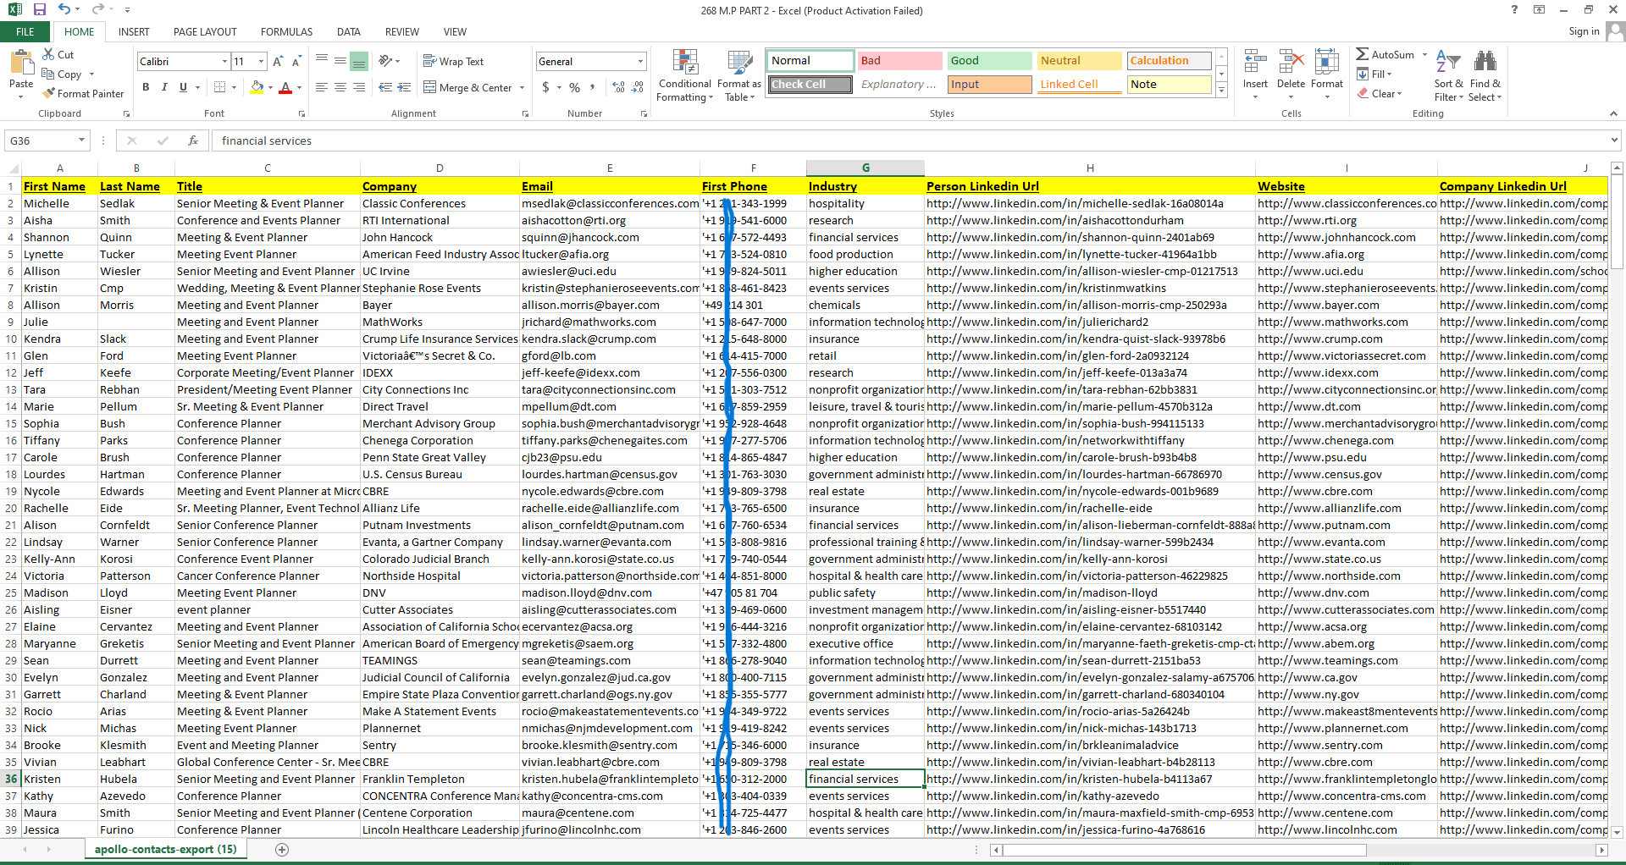1626x865 pixels.
Task: Expand the cell Styles gallery
Action: [1221, 90]
